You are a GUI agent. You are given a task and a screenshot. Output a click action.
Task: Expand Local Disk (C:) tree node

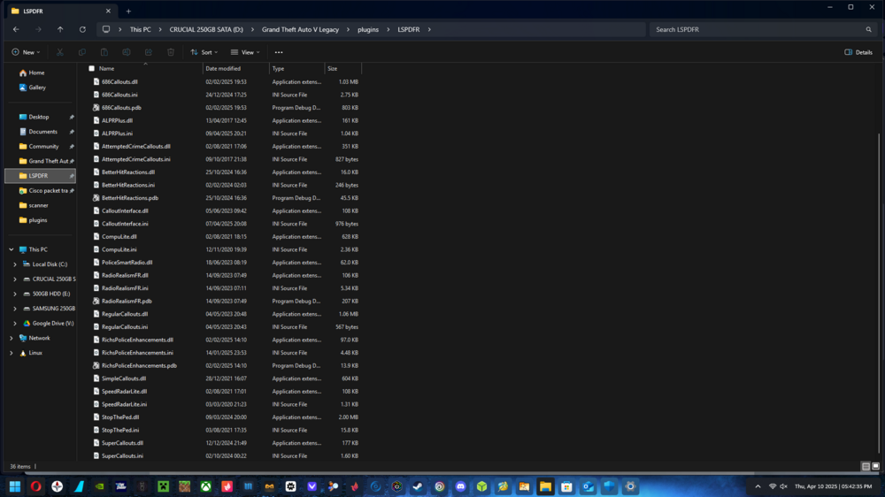pyautogui.click(x=15, y=264)
